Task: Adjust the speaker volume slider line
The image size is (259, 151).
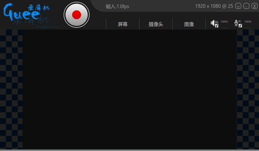Action: pyautogui.click(x=224, y=28)
